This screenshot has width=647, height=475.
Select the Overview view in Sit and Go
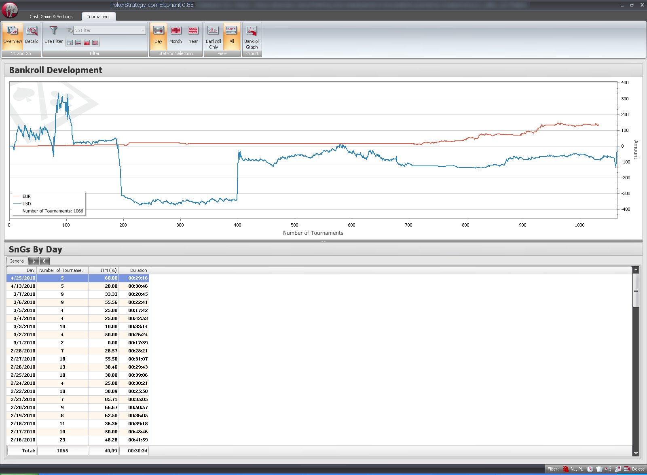[13, 36]
